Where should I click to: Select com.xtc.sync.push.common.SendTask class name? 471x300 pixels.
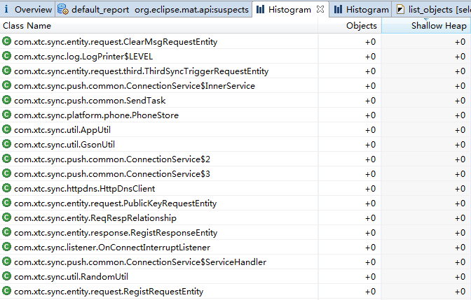click(x=90, y=101)
